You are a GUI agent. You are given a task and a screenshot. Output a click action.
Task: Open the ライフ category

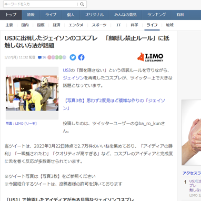coord(152,25)
